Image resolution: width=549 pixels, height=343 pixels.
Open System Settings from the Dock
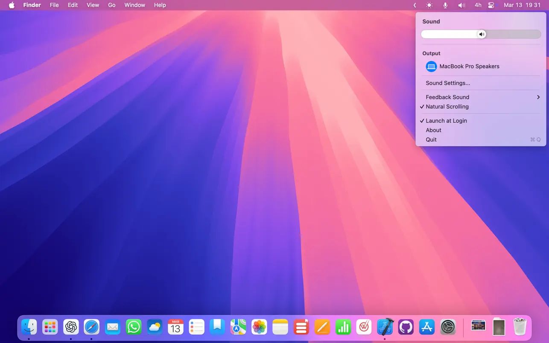click(x=447, y=327)
